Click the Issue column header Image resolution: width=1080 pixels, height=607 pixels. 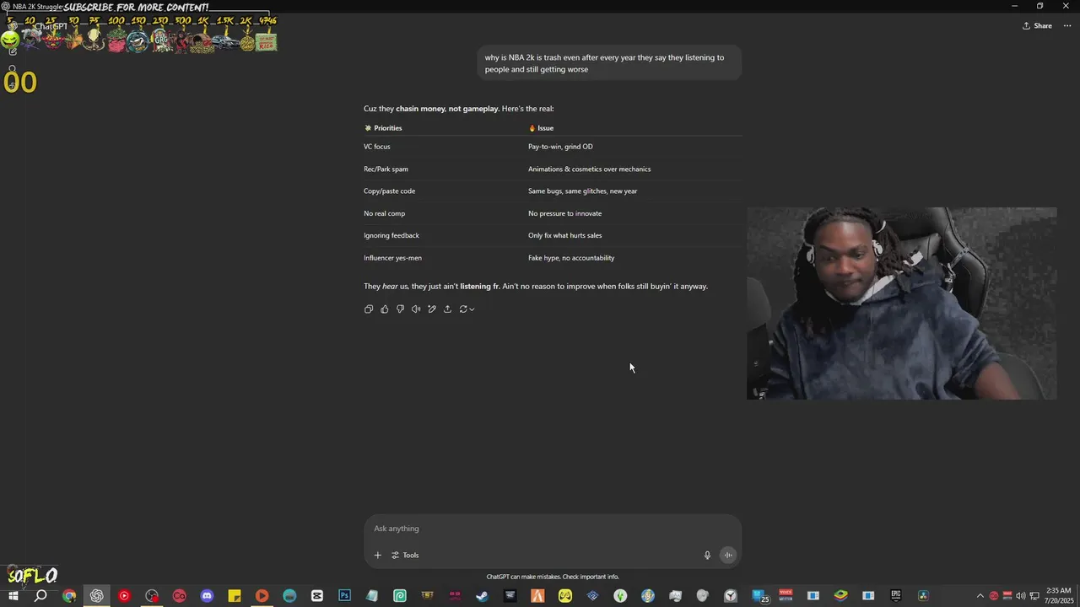[x=541, y=128]
